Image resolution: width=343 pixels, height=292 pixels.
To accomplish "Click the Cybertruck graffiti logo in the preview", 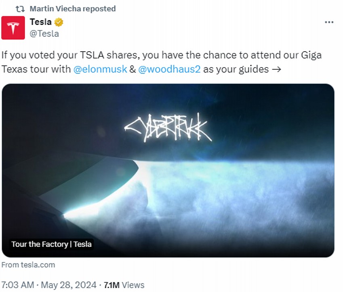I will click(168, 129).
